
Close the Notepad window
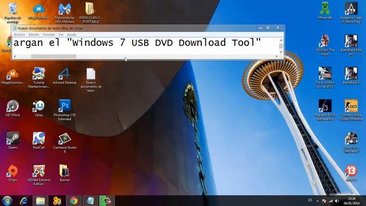tap(278, 27)
